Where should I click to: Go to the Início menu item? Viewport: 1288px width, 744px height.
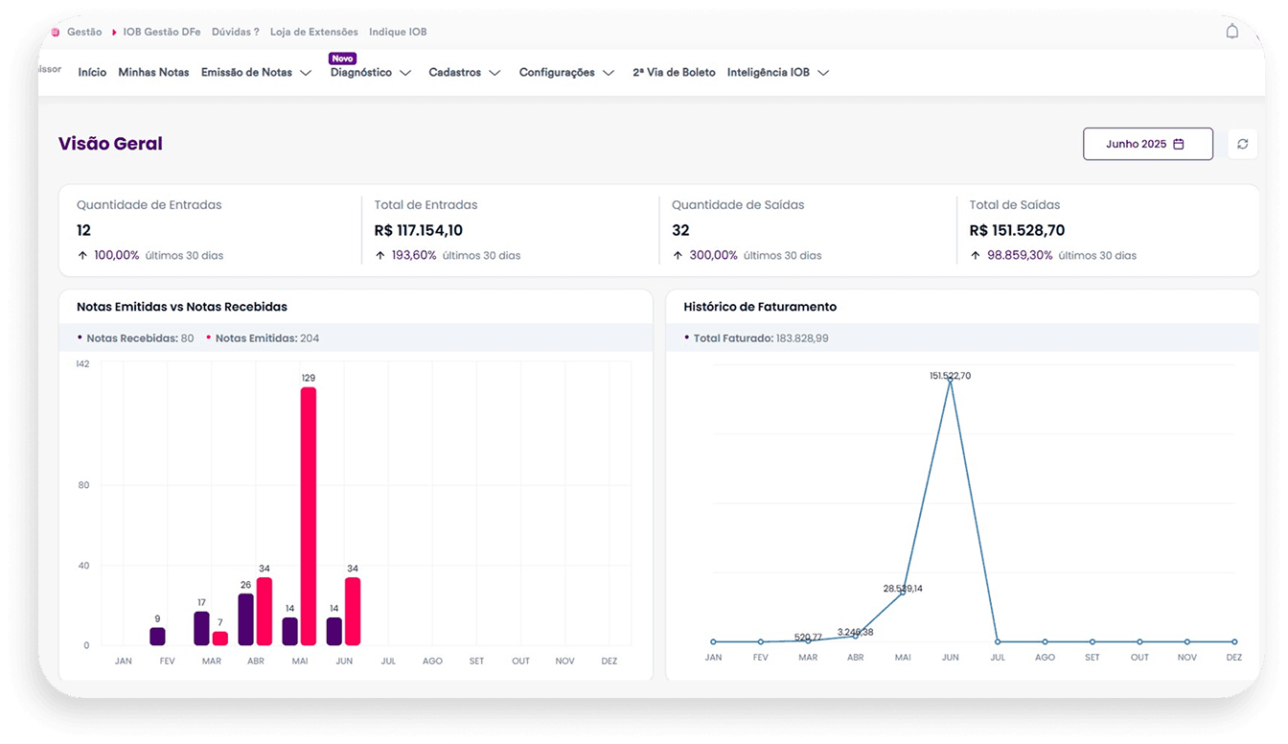click(92, 72)
